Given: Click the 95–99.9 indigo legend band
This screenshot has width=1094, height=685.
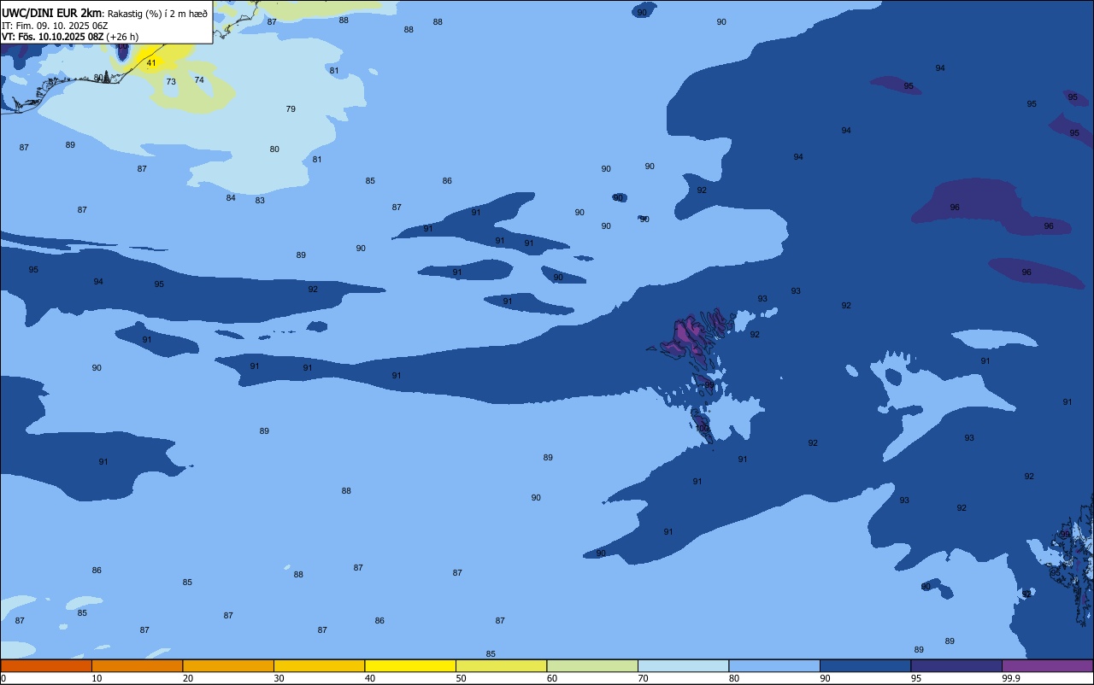Looking at the screenshot, I should pyautogui.click(x=956, y=665).
